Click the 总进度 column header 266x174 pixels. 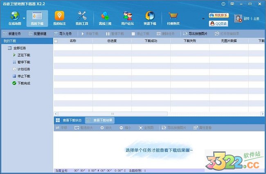click(112, 41)
